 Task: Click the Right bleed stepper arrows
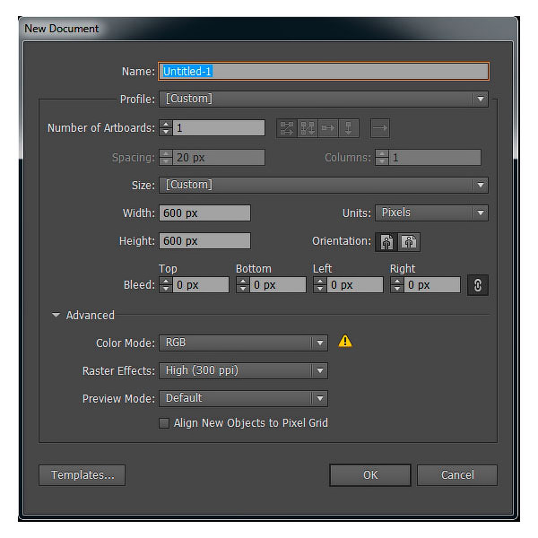click(397, 285)
